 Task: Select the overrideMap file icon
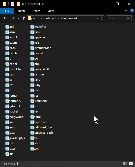[x=32, y=48]
